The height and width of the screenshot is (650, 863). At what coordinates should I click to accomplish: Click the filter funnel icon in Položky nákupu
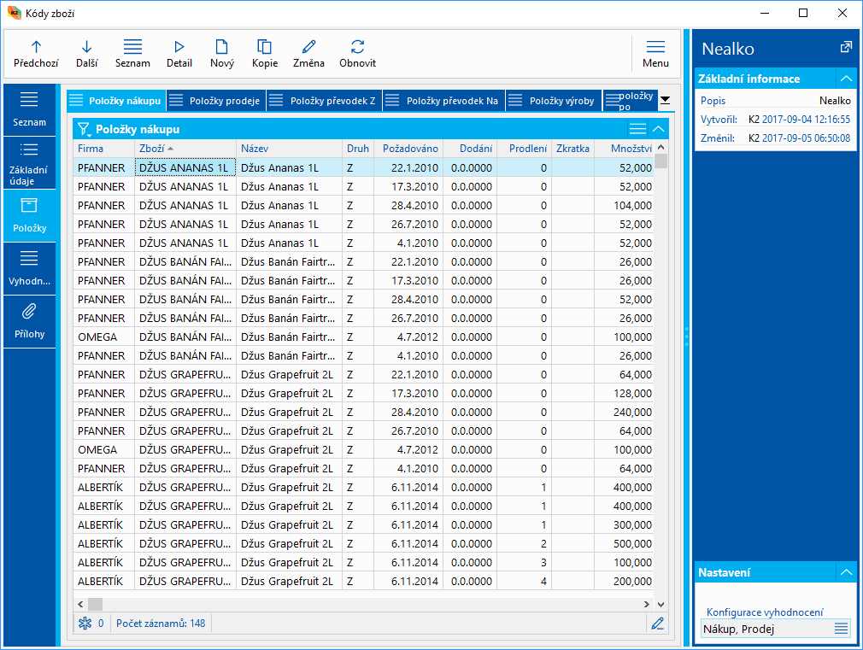pos(84,129)
